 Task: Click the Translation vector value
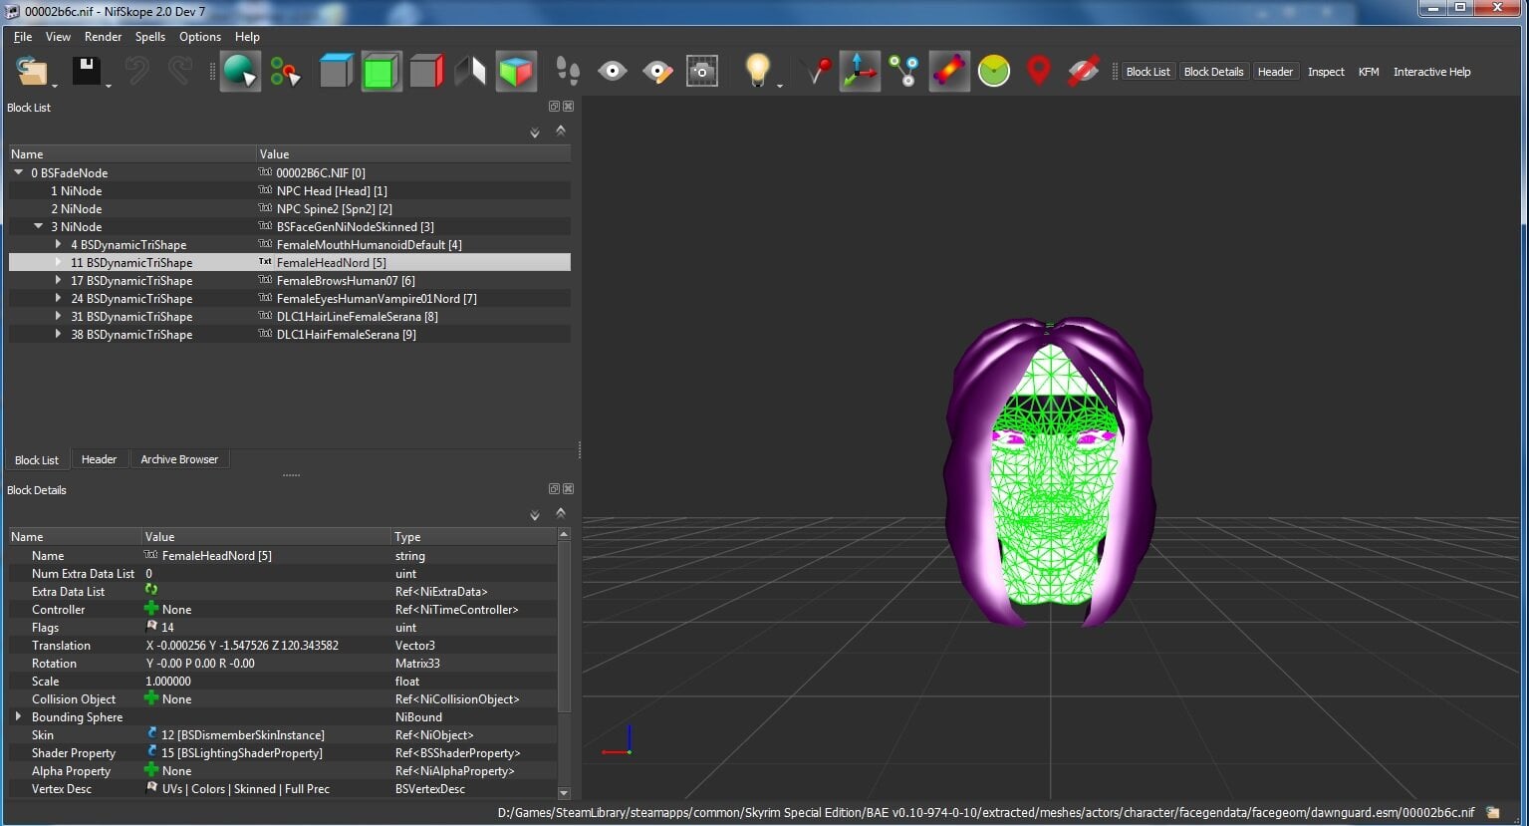242,646
